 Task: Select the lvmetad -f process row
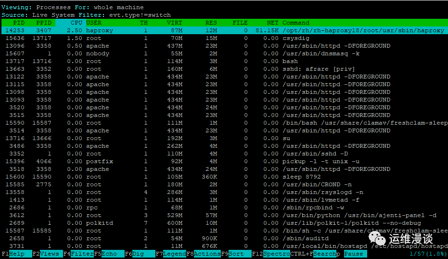pyautogui.click(x=224, y=200)
